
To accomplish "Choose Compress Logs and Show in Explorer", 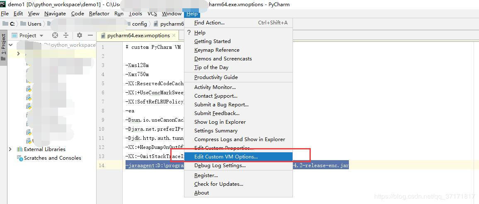I will coord(238,139).
